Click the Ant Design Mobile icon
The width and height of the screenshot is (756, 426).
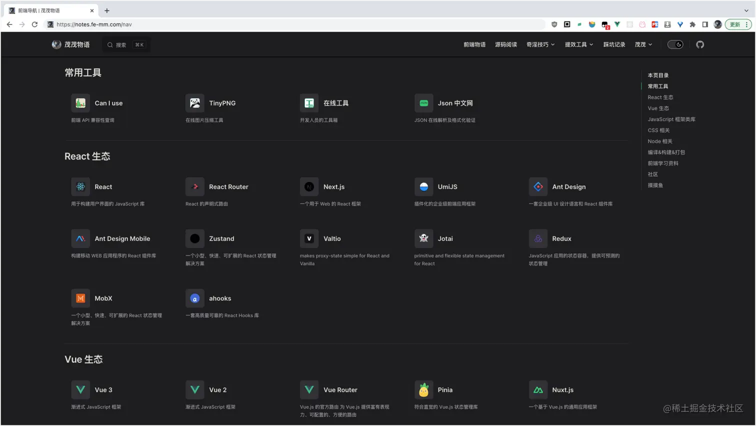(80, 238)
